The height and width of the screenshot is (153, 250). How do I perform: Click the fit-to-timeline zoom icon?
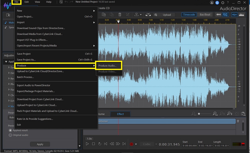coord(236,114)
